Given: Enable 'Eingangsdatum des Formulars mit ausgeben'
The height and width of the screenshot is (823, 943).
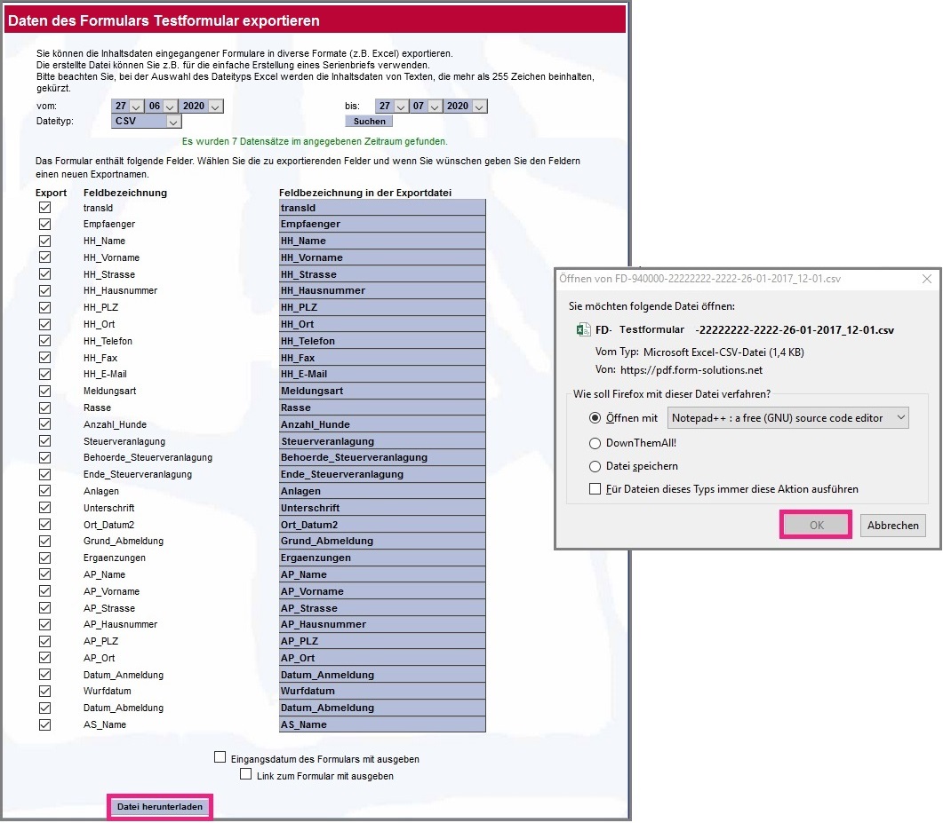Looking at the screenshot, I should click(220, 758).
